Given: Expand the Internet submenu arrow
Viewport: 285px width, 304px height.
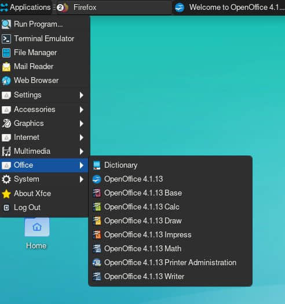Looking at the screenshot, I should coord(82,137).
